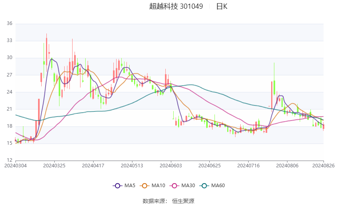Toggle the MA10 line in legend
The height and width of the screenshot is (205, 337).
[x=152, y=186]
